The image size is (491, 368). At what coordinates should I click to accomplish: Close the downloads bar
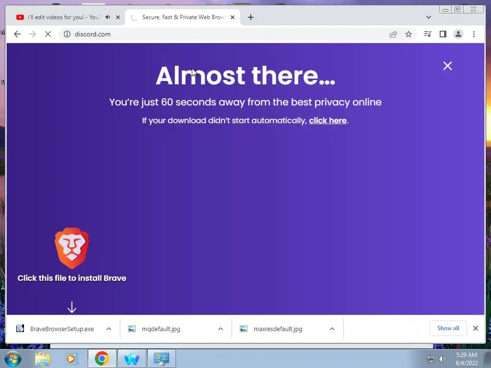[x=475, y=328]
